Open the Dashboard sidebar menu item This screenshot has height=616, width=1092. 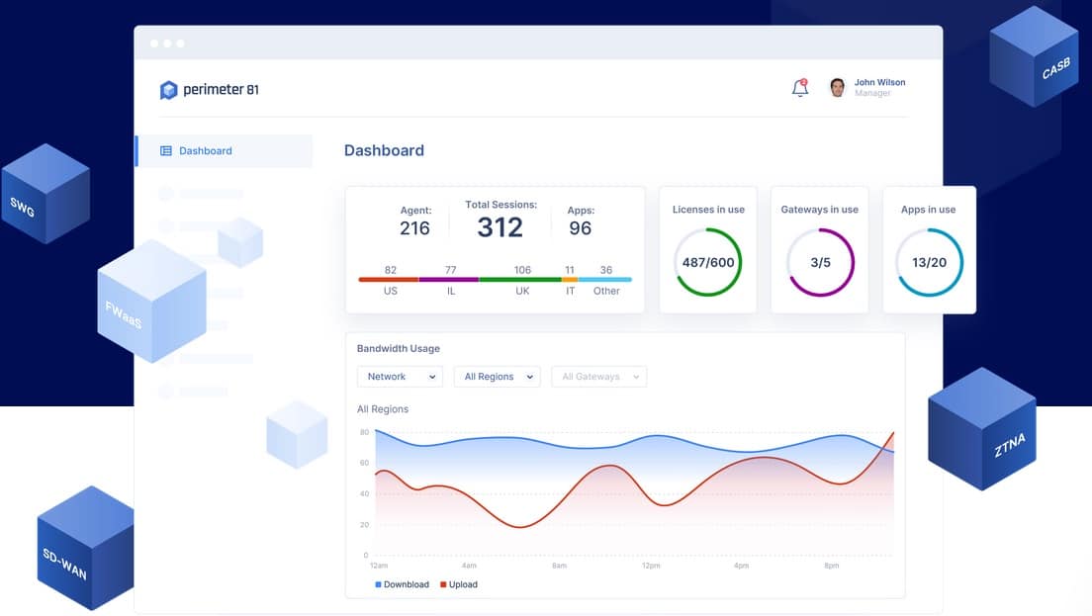pyautogui.click(x=225, y=151)
